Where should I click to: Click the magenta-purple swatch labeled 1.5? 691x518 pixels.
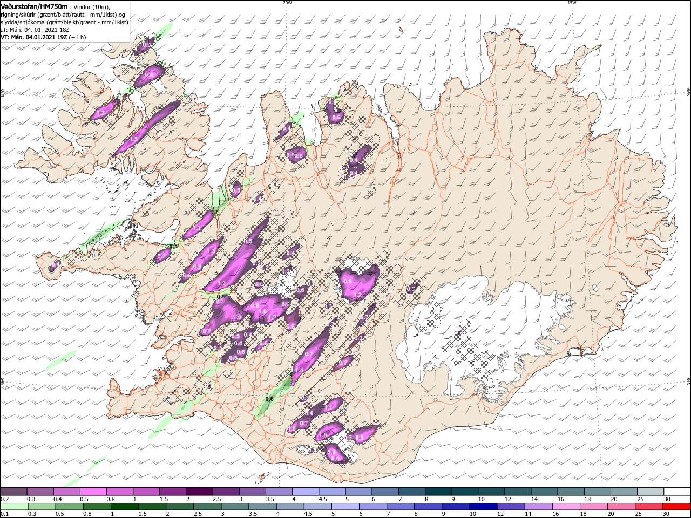[x=172, y=492]
